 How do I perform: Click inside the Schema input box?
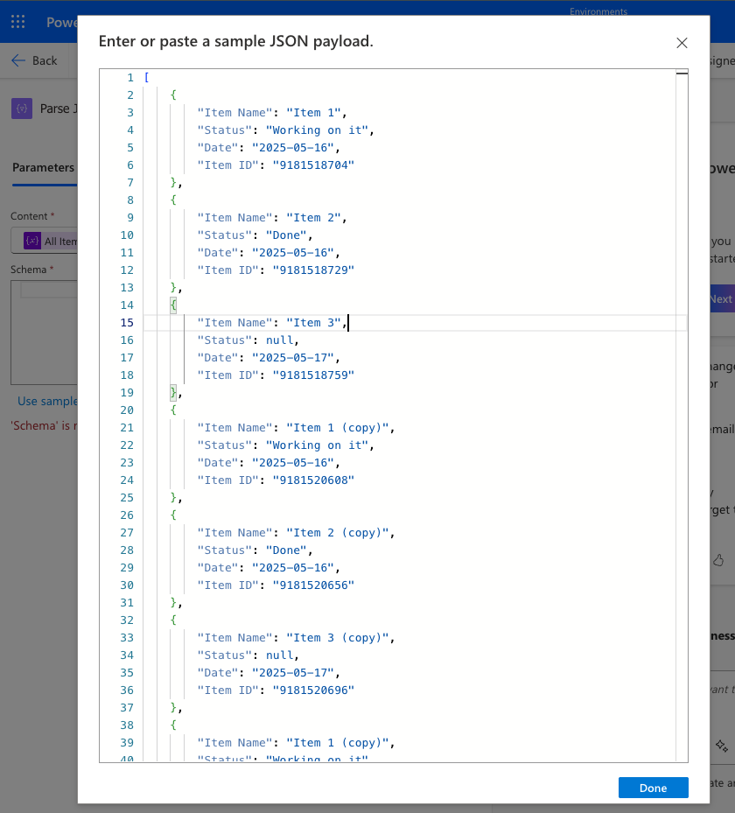(44, 333)
